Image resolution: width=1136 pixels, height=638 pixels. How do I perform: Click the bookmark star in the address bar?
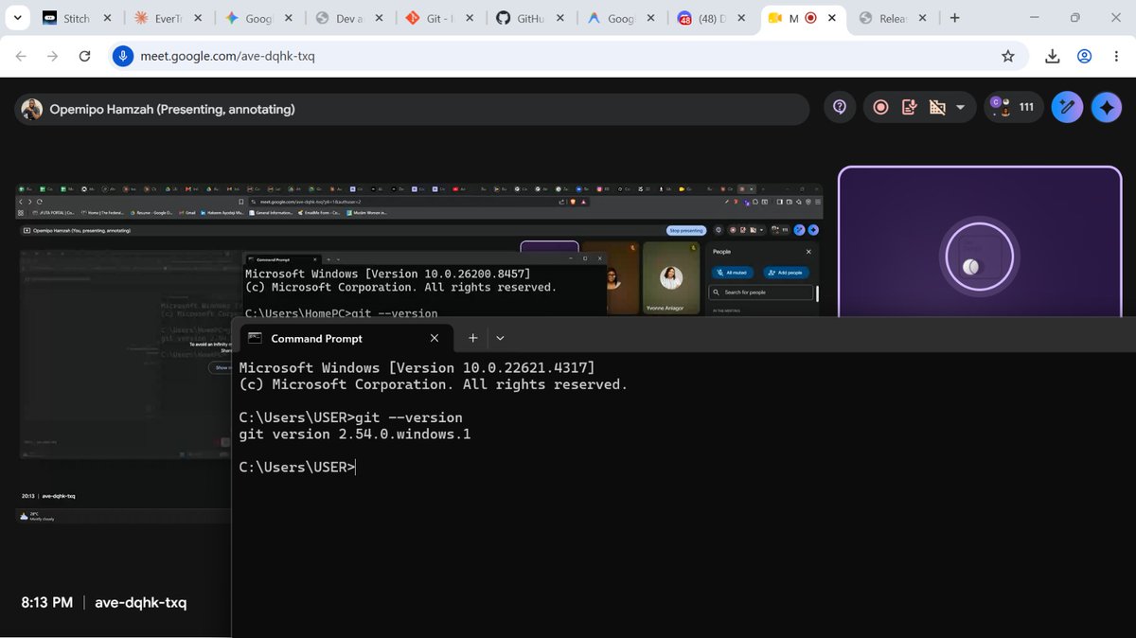(x=1008, y=57)
